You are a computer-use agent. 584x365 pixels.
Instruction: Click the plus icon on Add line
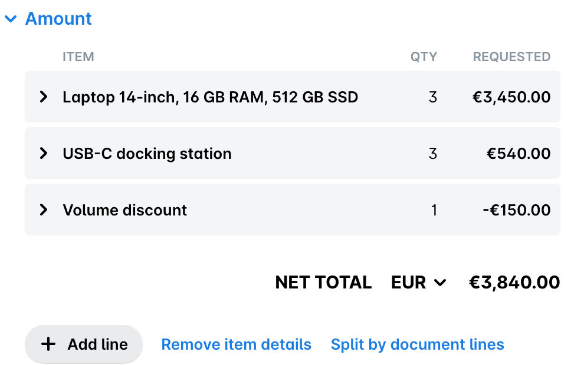[48, 344]
